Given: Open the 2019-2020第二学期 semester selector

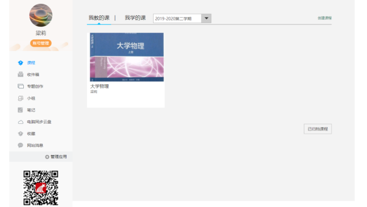Looking at the screenshot, I should (182, 18).
